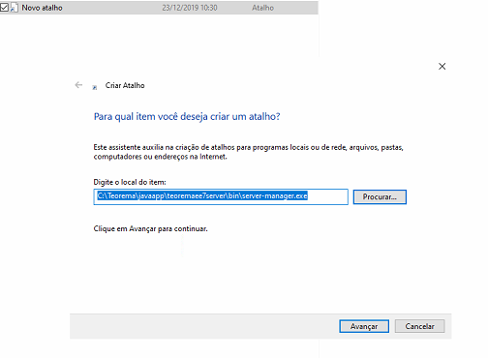Click the heading 'Para qual item você deseja criar um atalho?'

tap(187, 116)
